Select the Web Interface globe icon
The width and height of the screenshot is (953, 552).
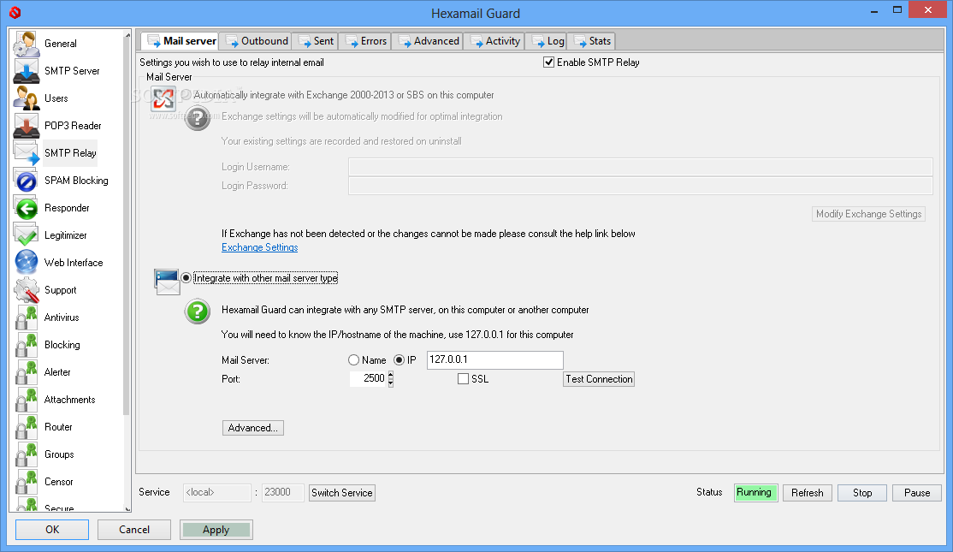pos(27,263)
